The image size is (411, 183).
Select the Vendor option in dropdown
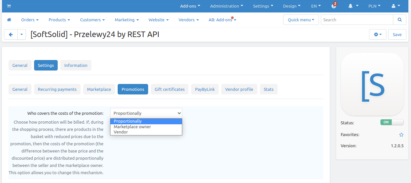121,132
